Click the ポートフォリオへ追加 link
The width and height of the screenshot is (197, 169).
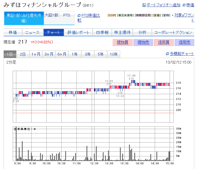click(x=163, y=5)
